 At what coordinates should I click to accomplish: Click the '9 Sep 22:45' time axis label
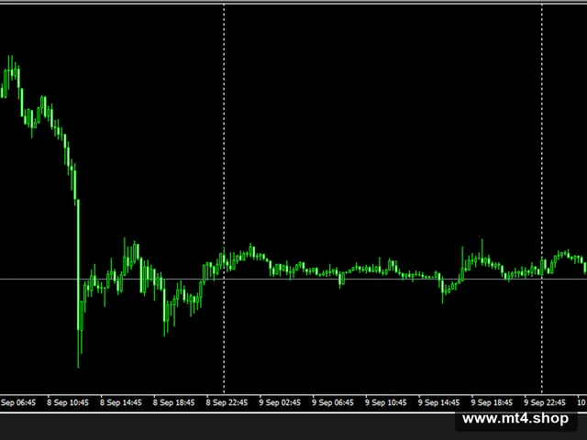545,402
